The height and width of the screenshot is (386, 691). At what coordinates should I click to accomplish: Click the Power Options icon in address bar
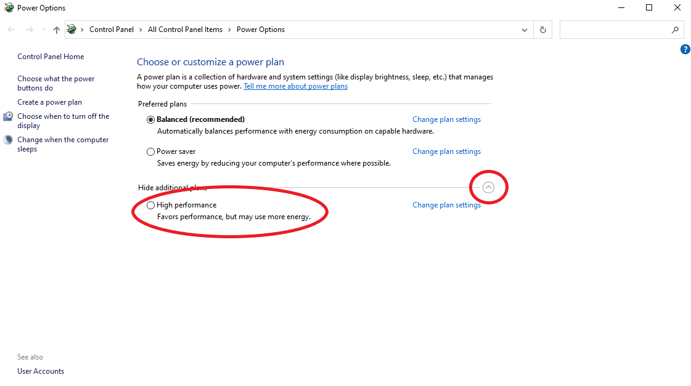[x=72, y=30]
